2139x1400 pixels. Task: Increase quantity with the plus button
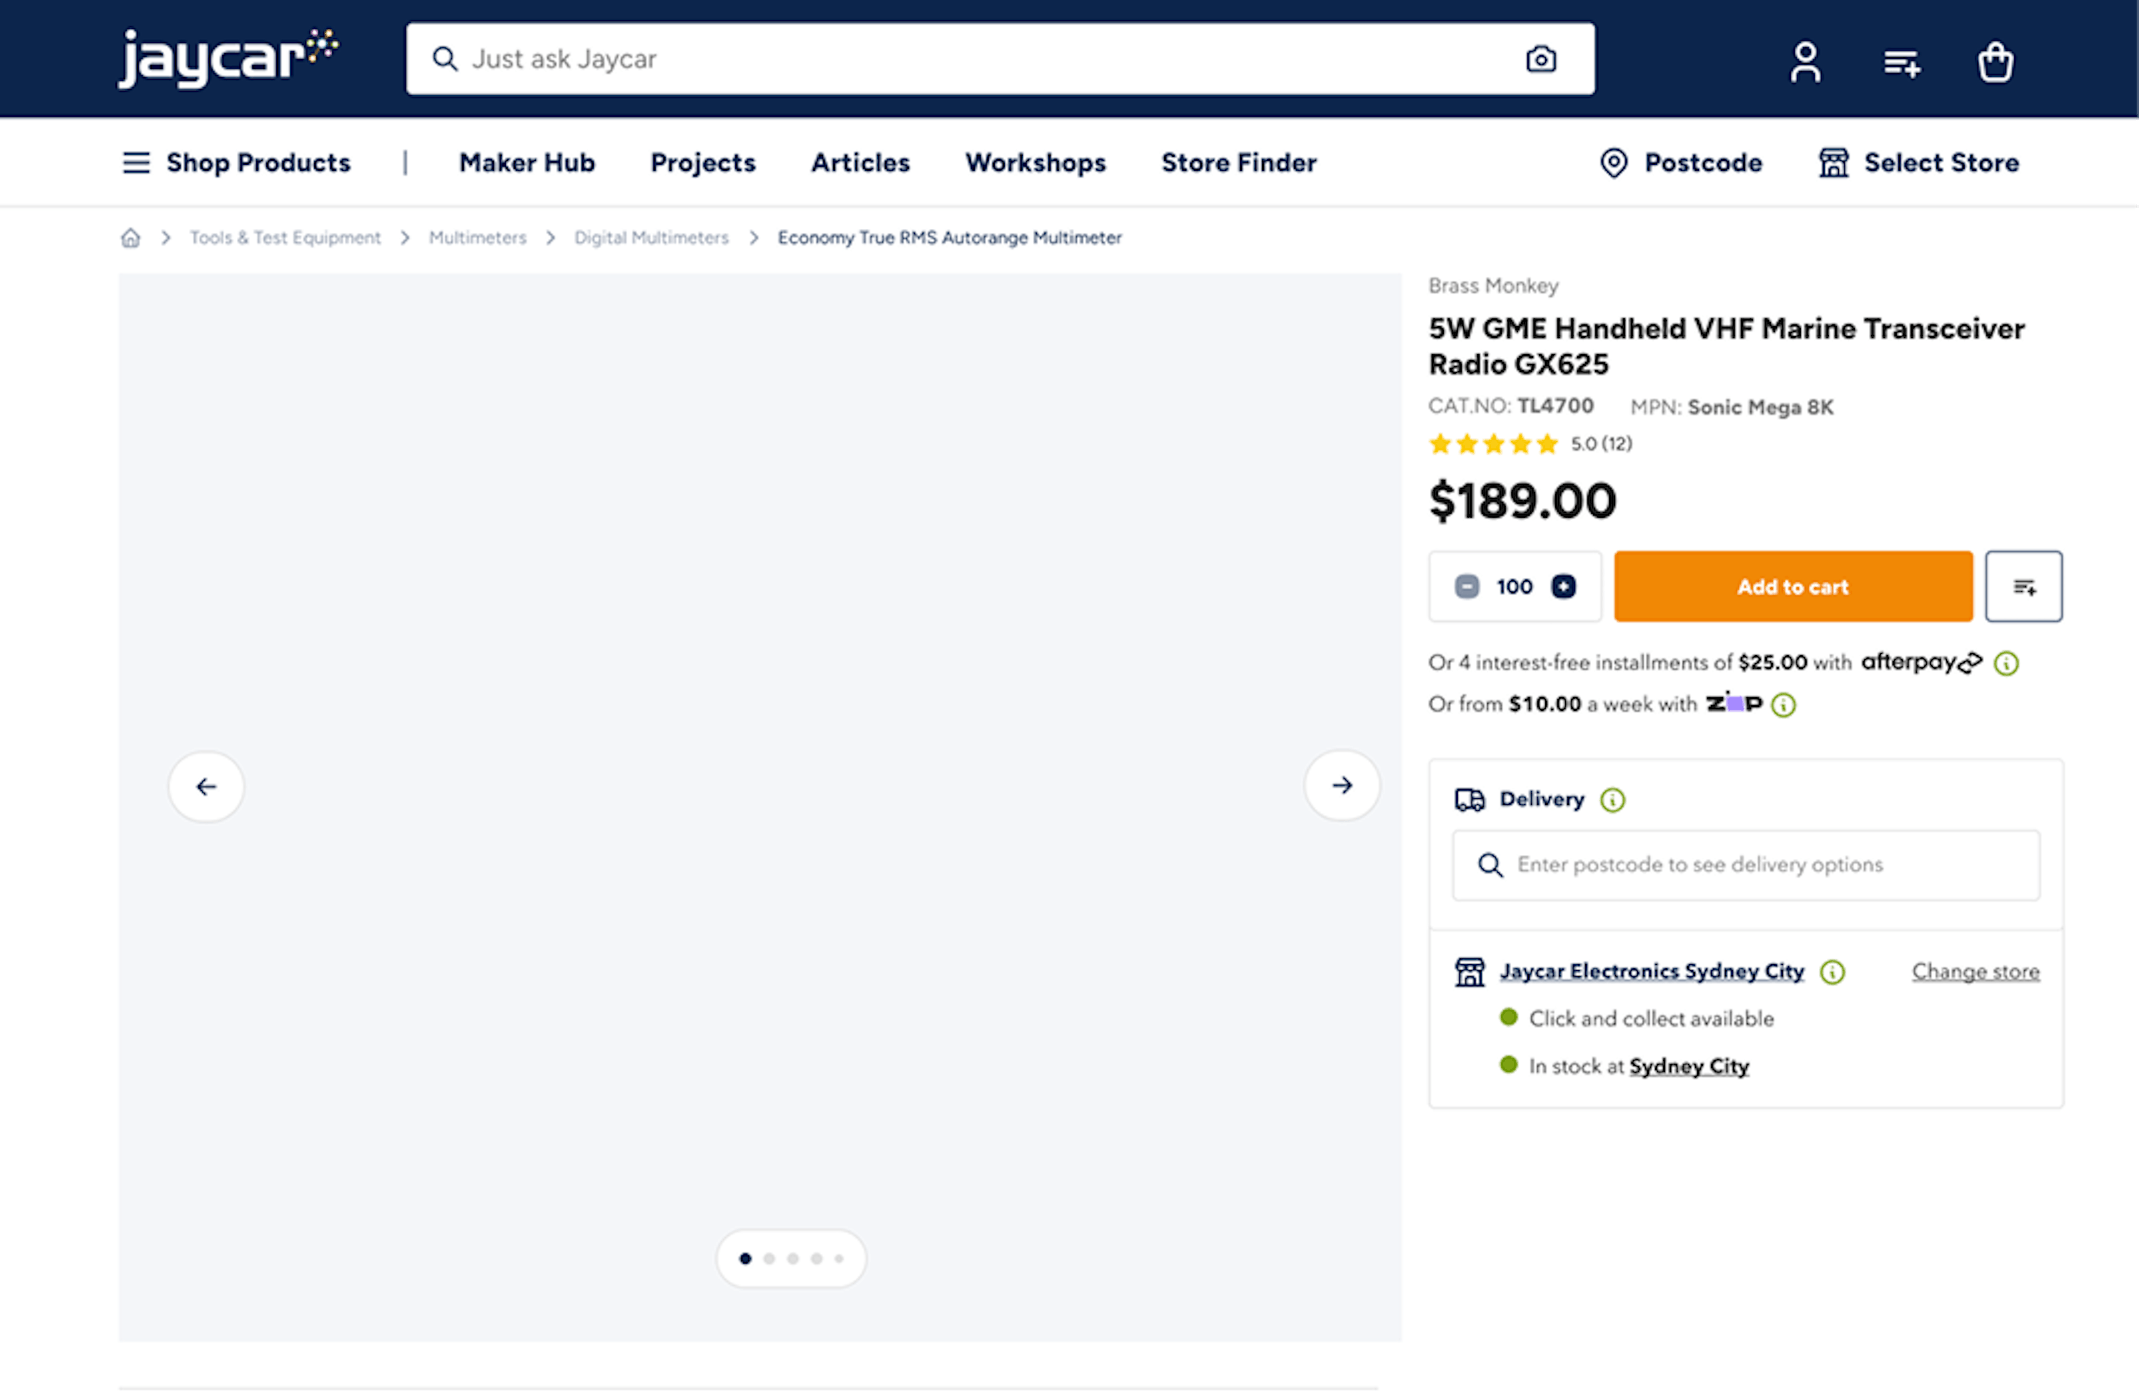coord(1564,586)
